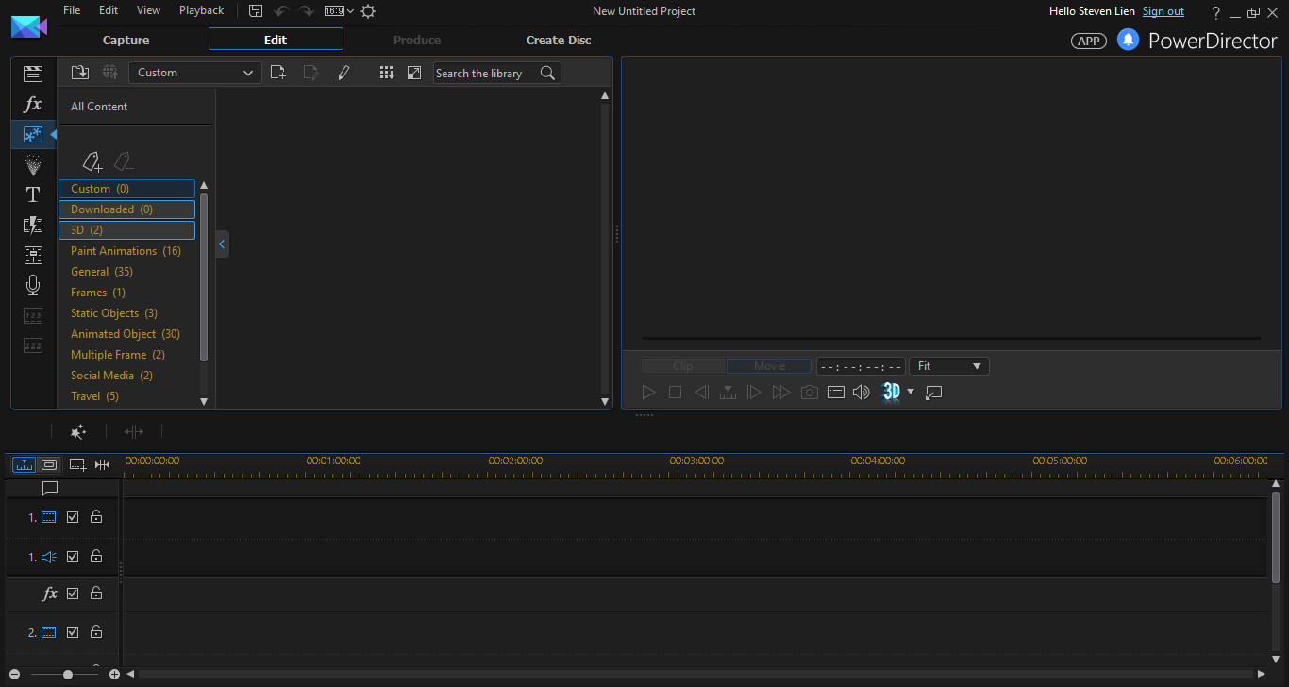Open the Playback menu
This screenshot has height=687, width=1289.
(x=201, y=10)
